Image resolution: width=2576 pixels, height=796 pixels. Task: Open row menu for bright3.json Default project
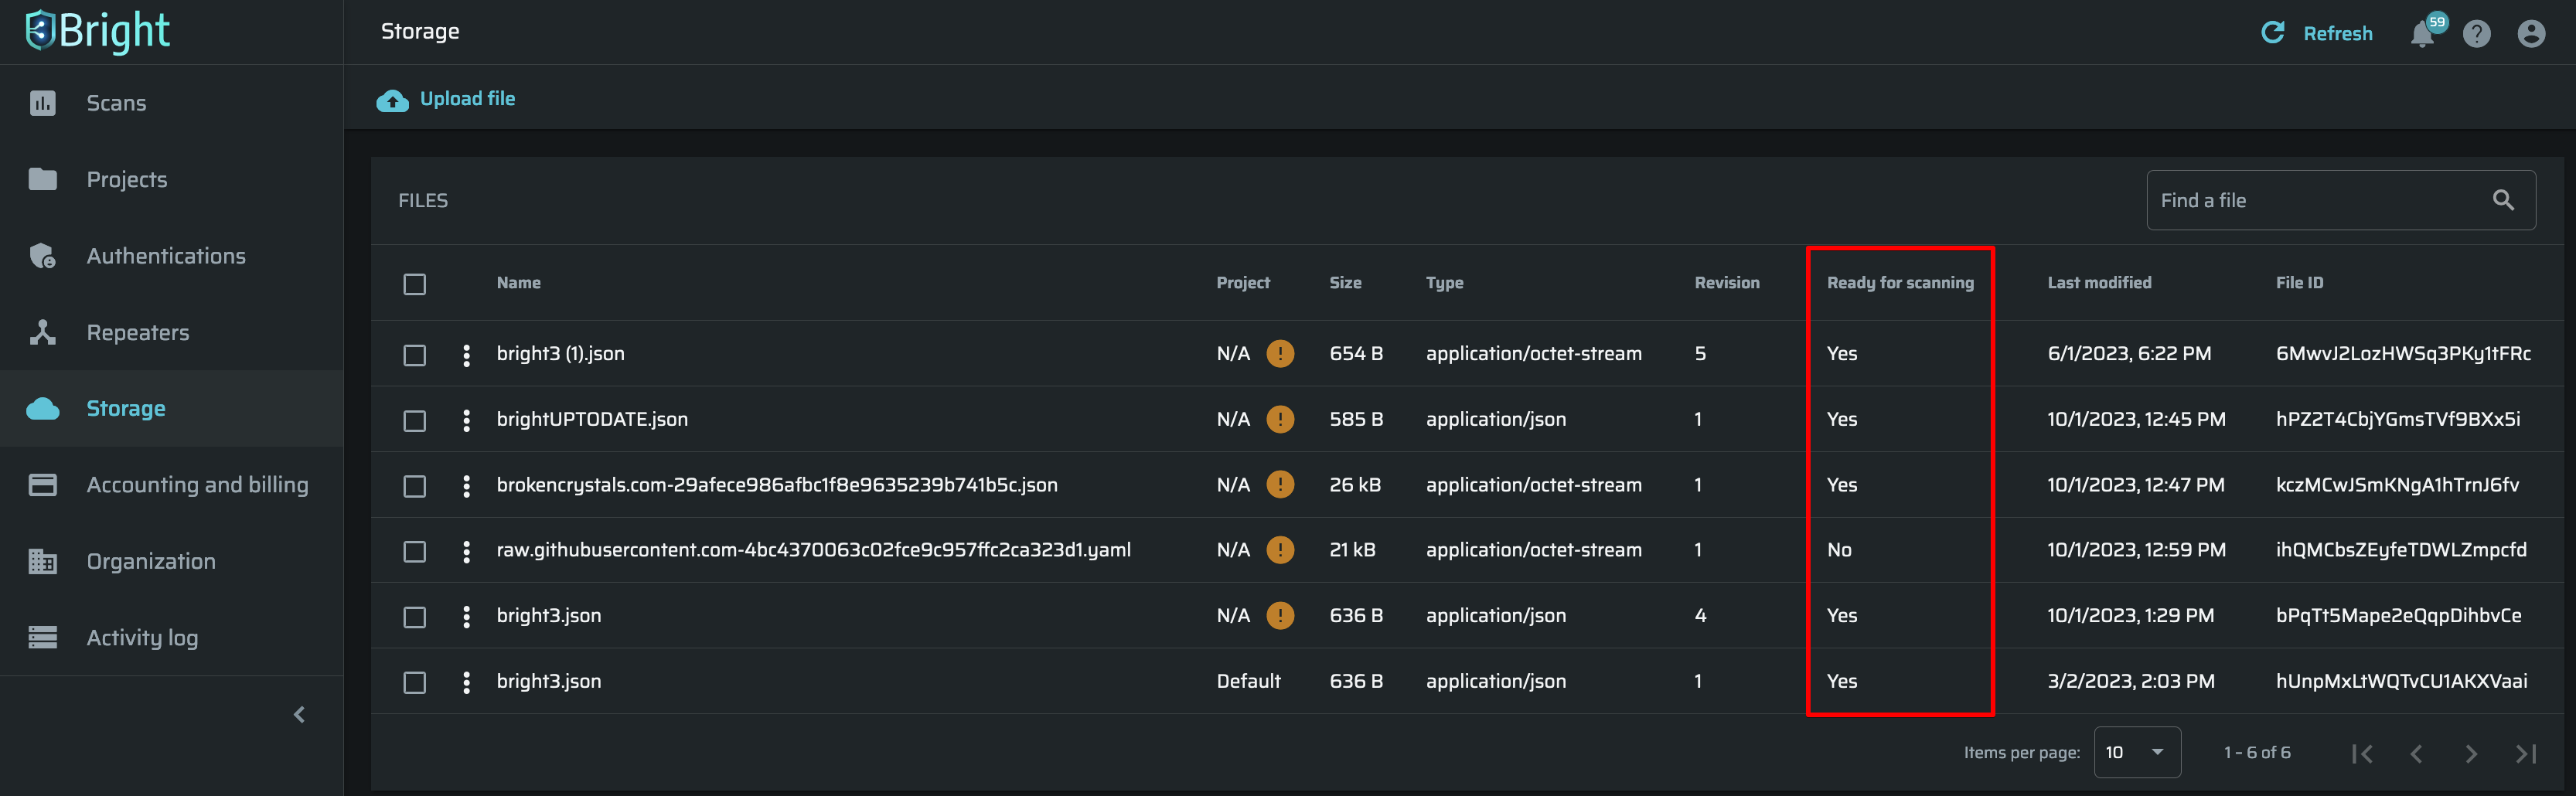(466, 682)
